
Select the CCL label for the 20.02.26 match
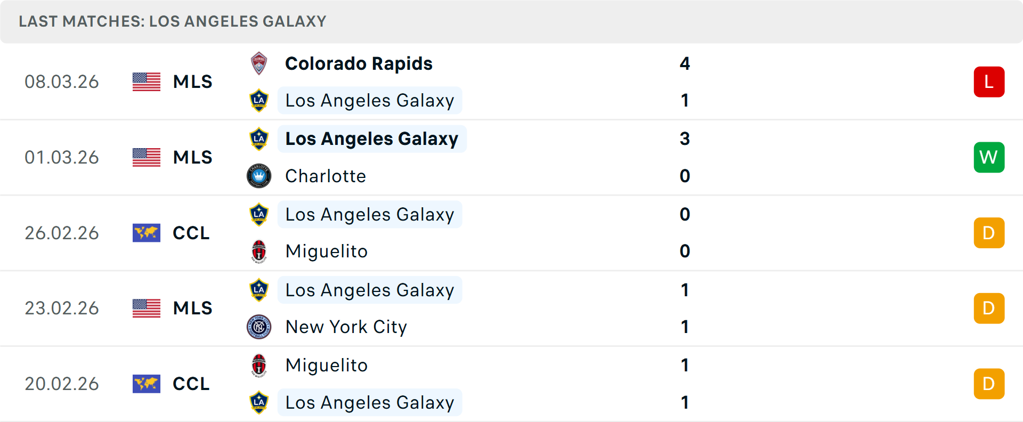click(190, 384)
